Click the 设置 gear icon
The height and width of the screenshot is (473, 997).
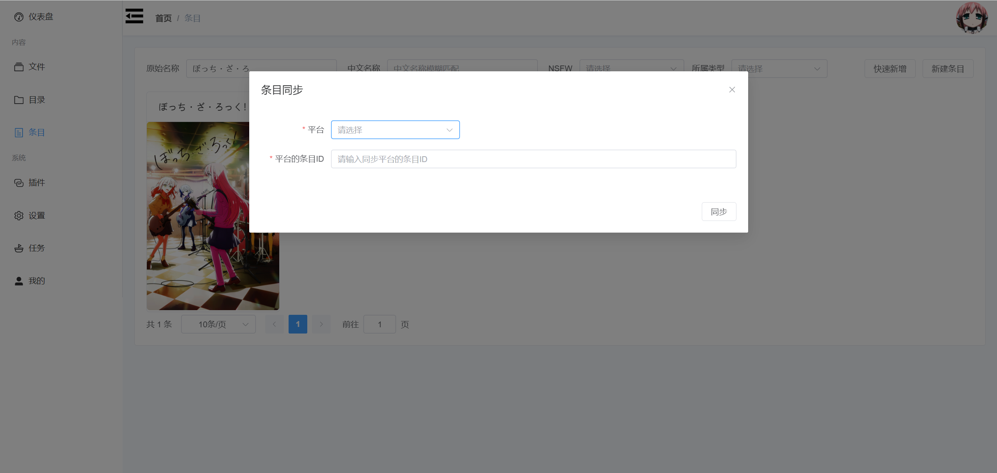[19, 215]
